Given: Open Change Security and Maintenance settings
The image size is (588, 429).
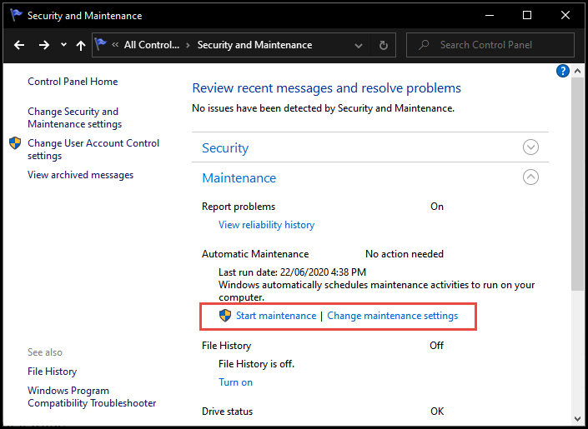Looking at the screenshot, I should 74,117.
